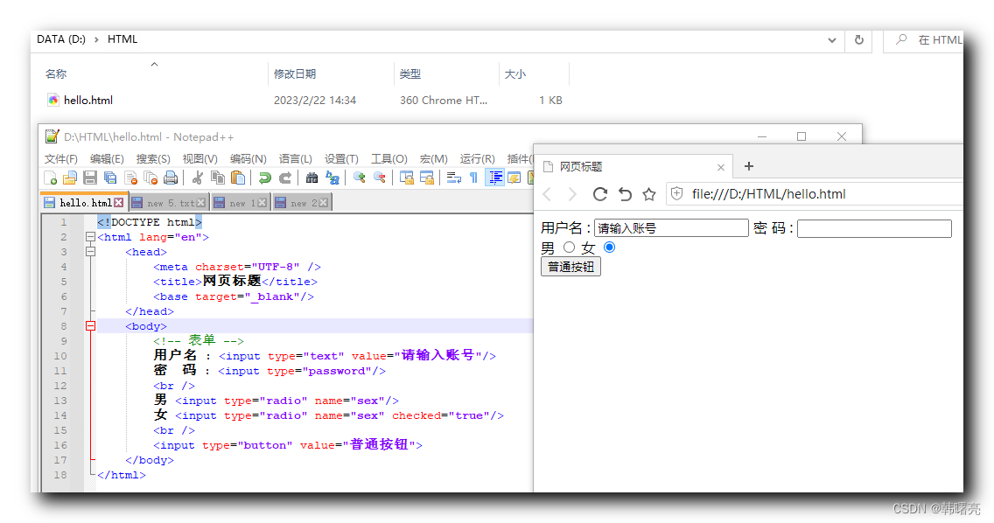Open the 运行(R) menu
This screenshot has height=523, width=994.
point(478,158)
